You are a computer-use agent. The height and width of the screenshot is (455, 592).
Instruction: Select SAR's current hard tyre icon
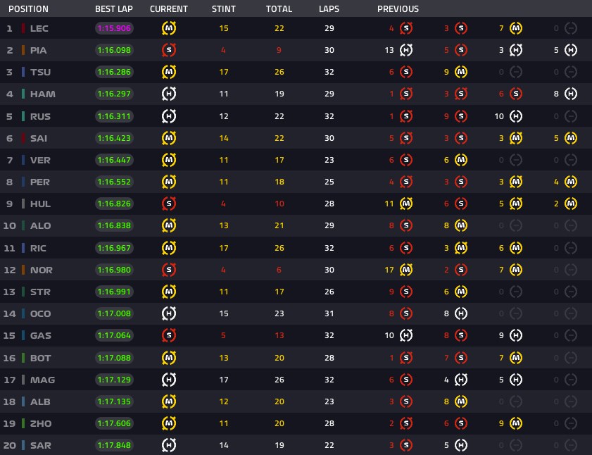169,445
